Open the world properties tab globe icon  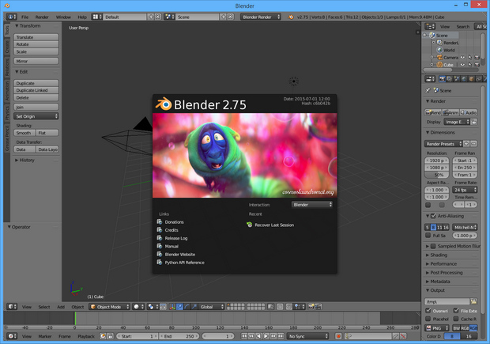point(464,79)
